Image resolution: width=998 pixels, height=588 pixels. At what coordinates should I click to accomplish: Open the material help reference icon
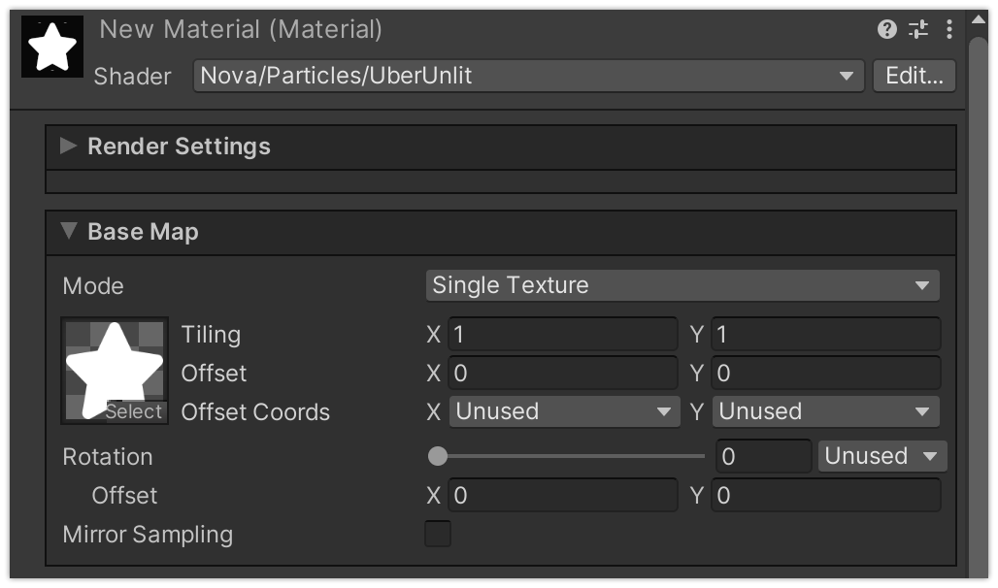pyautogui.click(x=886, y=29)
